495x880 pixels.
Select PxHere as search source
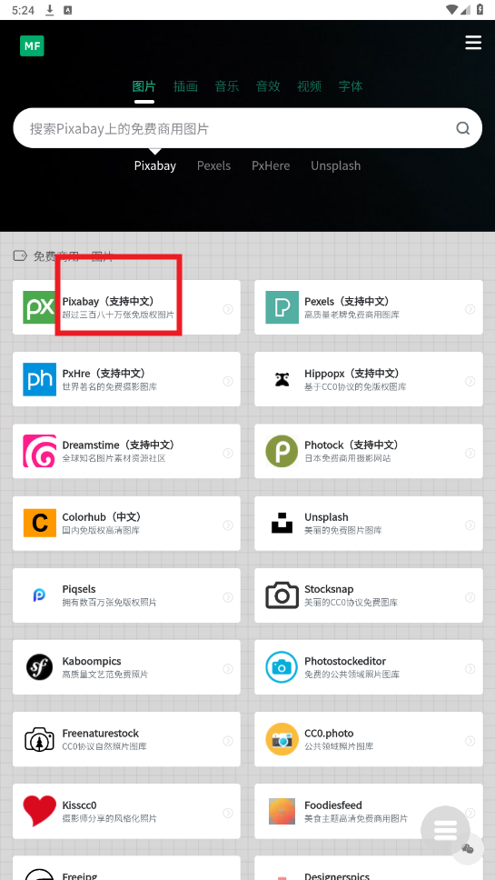[x=271, y=165]
